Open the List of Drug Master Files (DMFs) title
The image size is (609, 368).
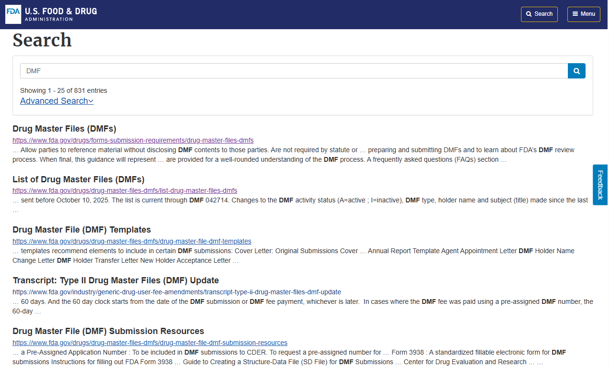[78, 179]
